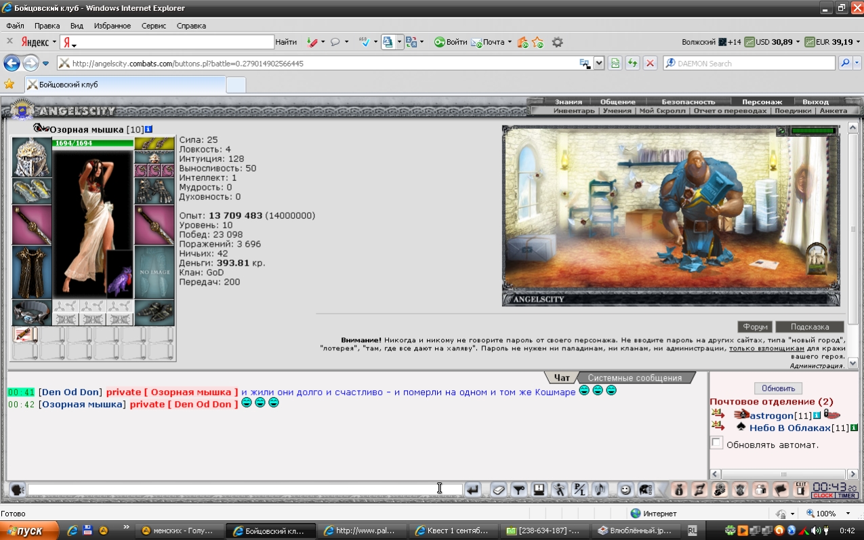Image resolution: width=864 pixels, height=540 pixels.
Task: Click the filter funnel chat icon
Action: [519, 489]
